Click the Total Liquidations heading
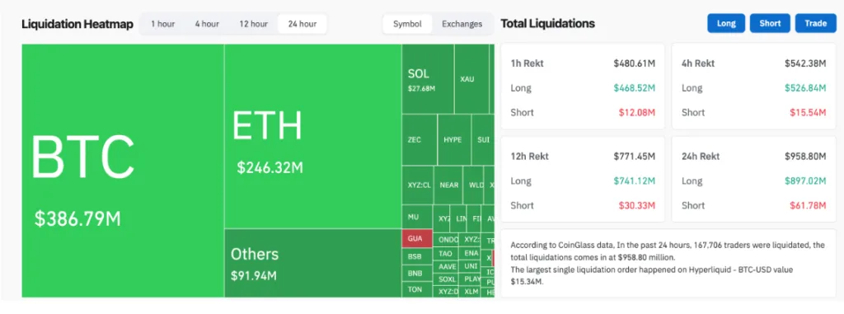844x314 pixels. 547,24
